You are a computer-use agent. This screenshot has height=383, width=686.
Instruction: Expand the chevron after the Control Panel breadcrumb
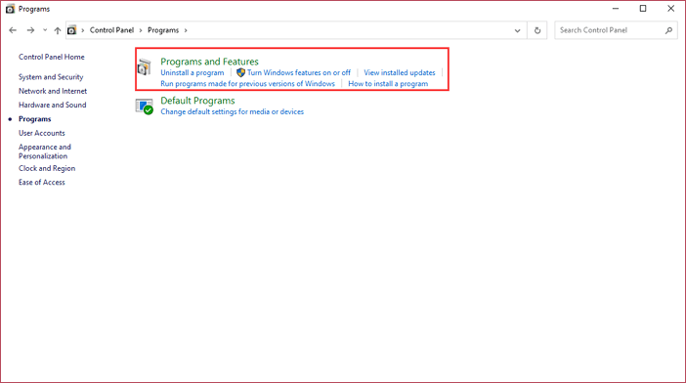pos(141,30)
